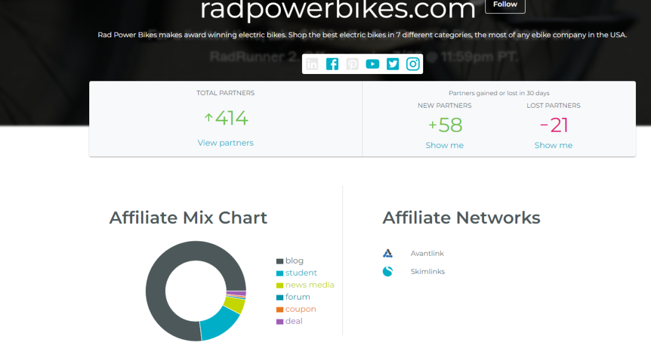
Task: Click the Skimlinks network logo icon
Action: 388,271
